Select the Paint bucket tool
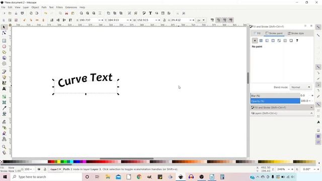Viewport: 322px width, 181px height. click(x=4, y=114)
